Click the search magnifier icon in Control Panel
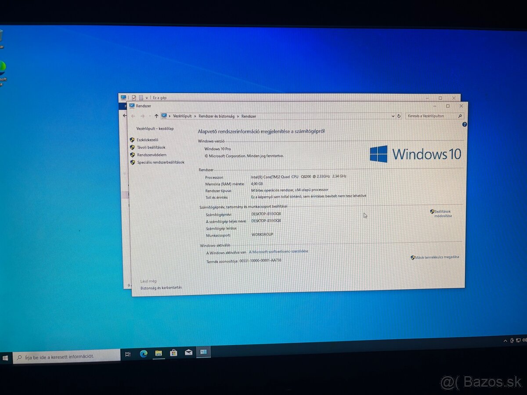 [x=460, y=116]
